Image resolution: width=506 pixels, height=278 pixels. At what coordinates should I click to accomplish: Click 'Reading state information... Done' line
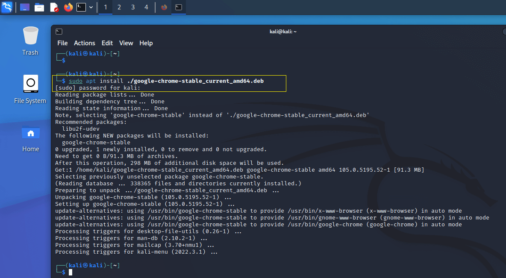click(x=112, y=108)
